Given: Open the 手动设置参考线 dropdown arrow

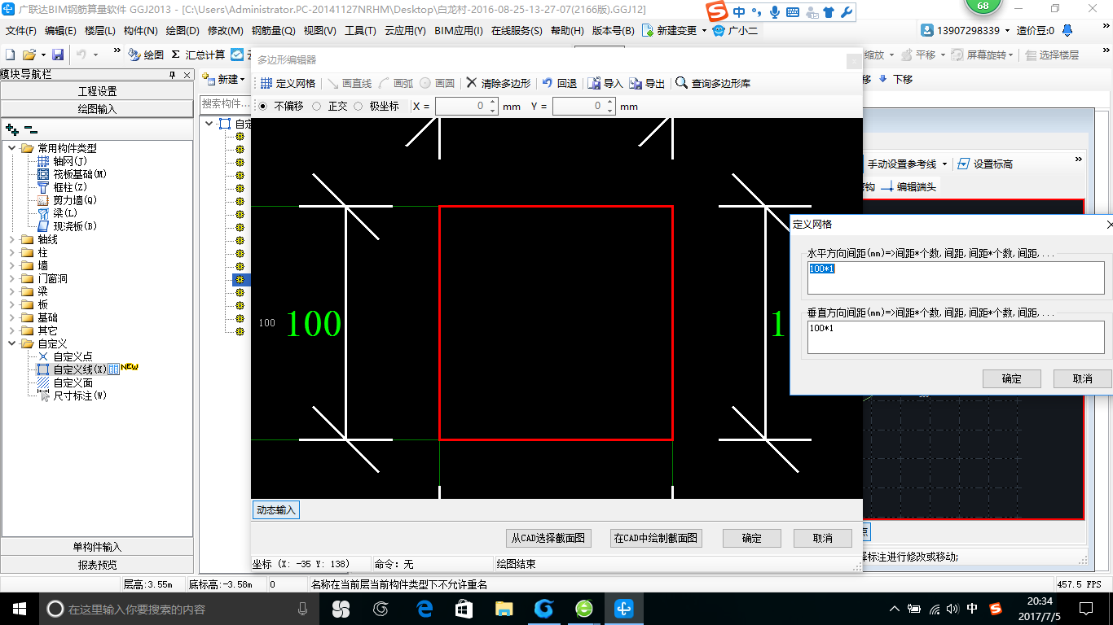Looking at the screenshot, I should (944, 164).
